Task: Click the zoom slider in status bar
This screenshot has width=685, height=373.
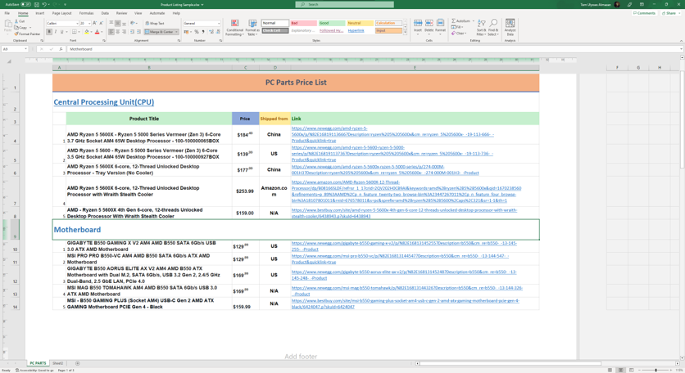Action: pos(656,370)
